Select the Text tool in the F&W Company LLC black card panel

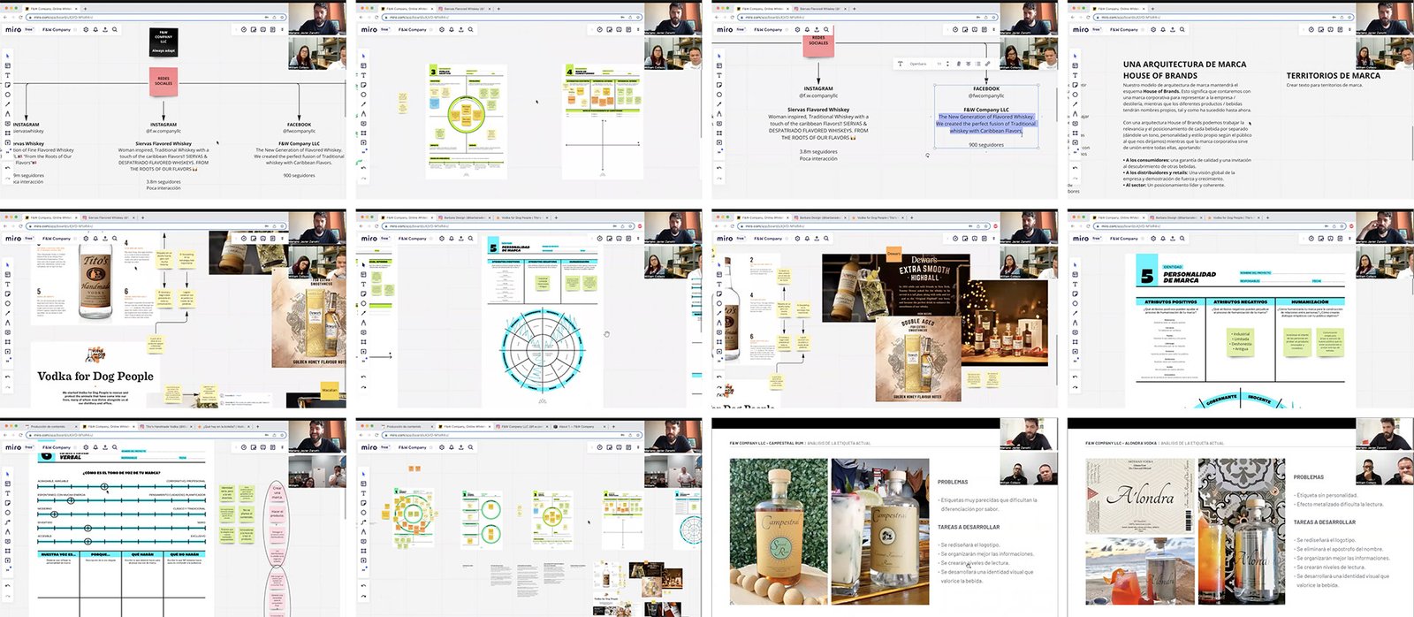8,75
